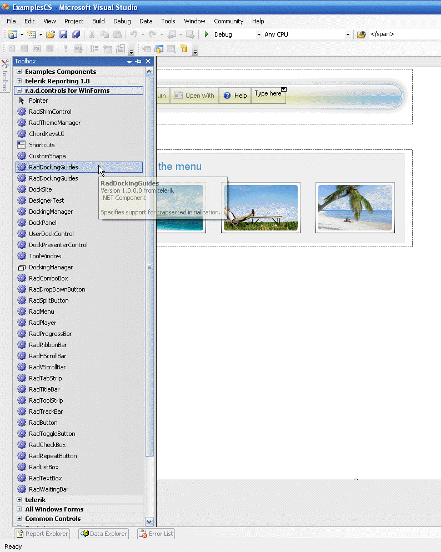Click the Add New Item toolbar icon
Image resolution: width=441 pixels, height=552 pixels.
[x=32, y=34]
